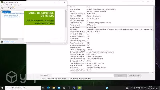Open the Escritorio menu

pos(14,5)
